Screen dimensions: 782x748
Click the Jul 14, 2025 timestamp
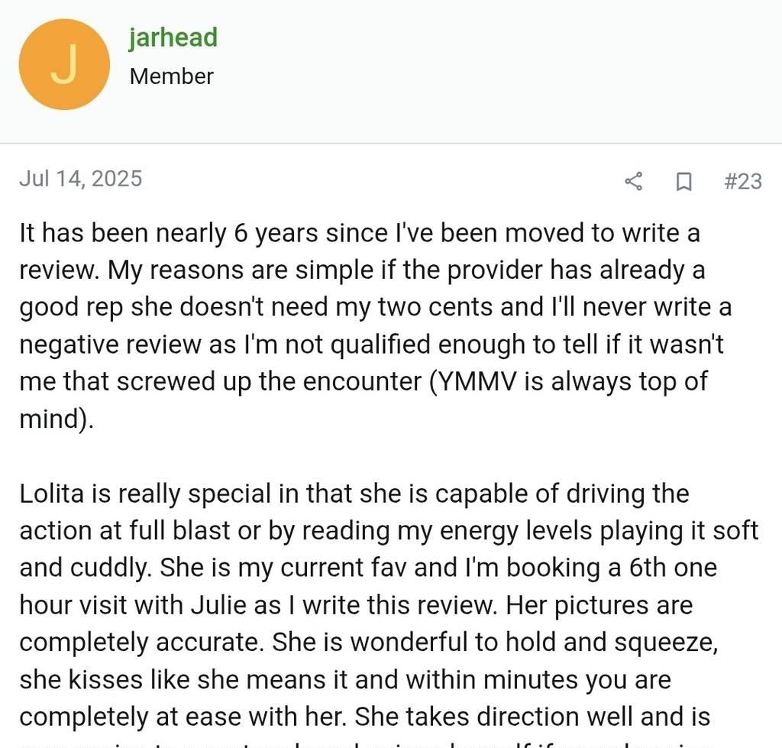[81, 179]
